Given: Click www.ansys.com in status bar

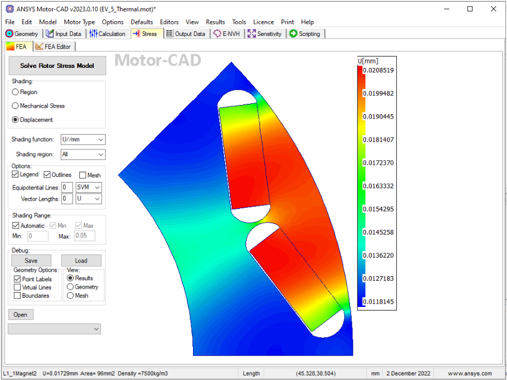Looking at the screenshot, I should click(x=469, y=374).
